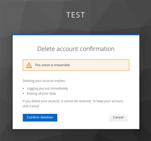Click the word 'confirmation' in the heading
Image resolution: width=151 pixels, height=141 pixels.
97,49
